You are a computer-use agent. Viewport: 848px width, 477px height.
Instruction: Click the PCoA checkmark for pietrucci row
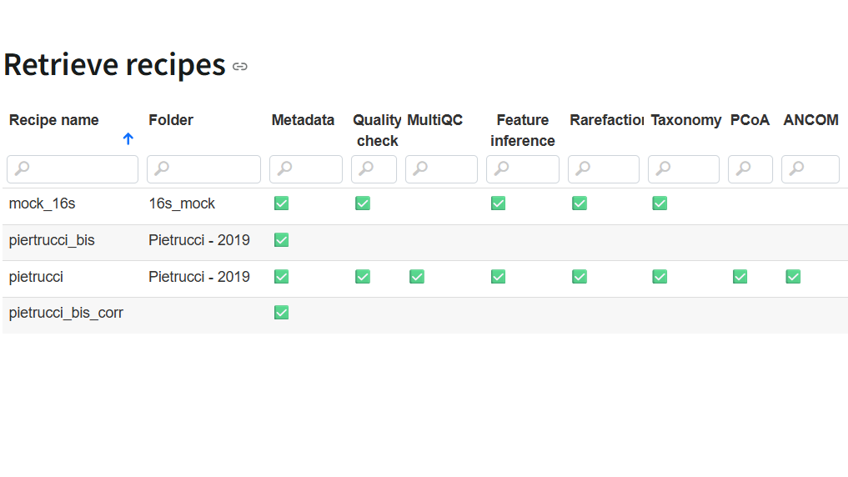(740, 277)
